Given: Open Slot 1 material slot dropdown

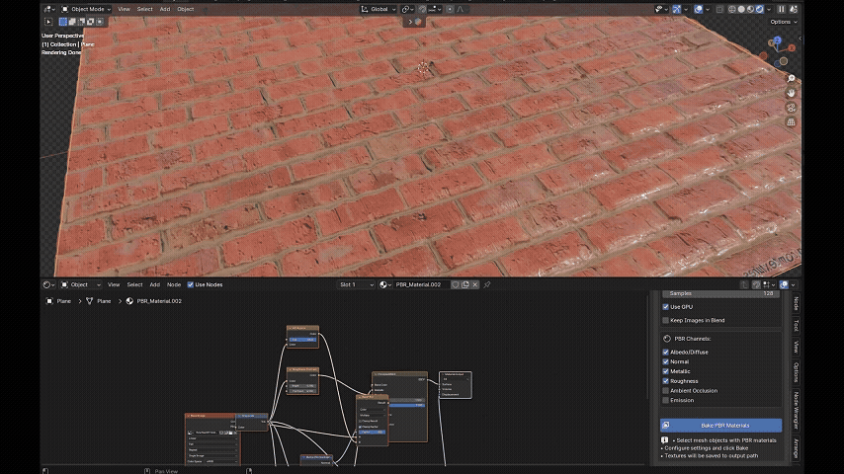Looking at the screenshot, I should click(357, 284).
